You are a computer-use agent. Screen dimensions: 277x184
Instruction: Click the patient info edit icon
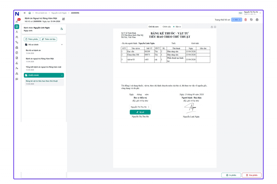coord(62,29)
